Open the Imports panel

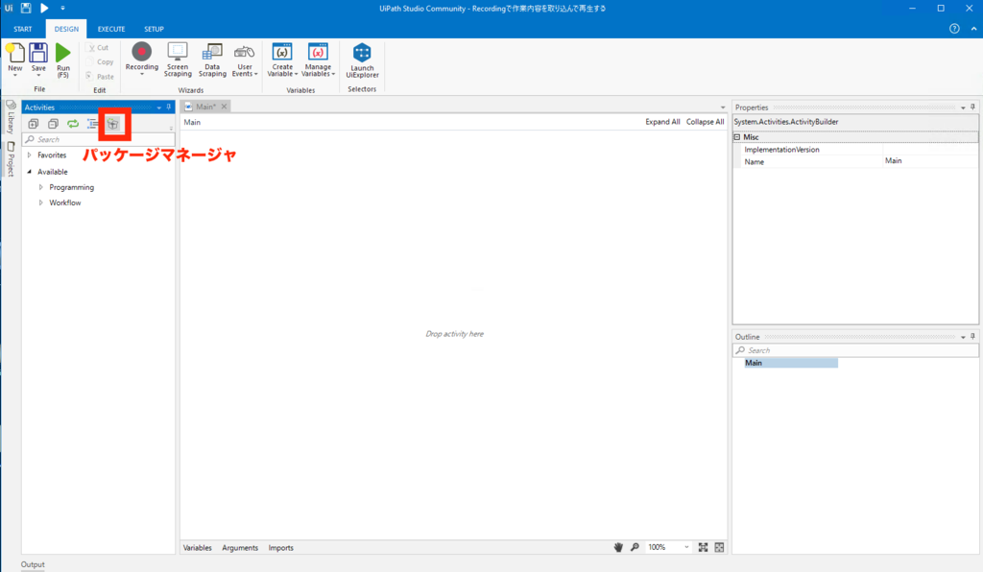click(281, 548)
